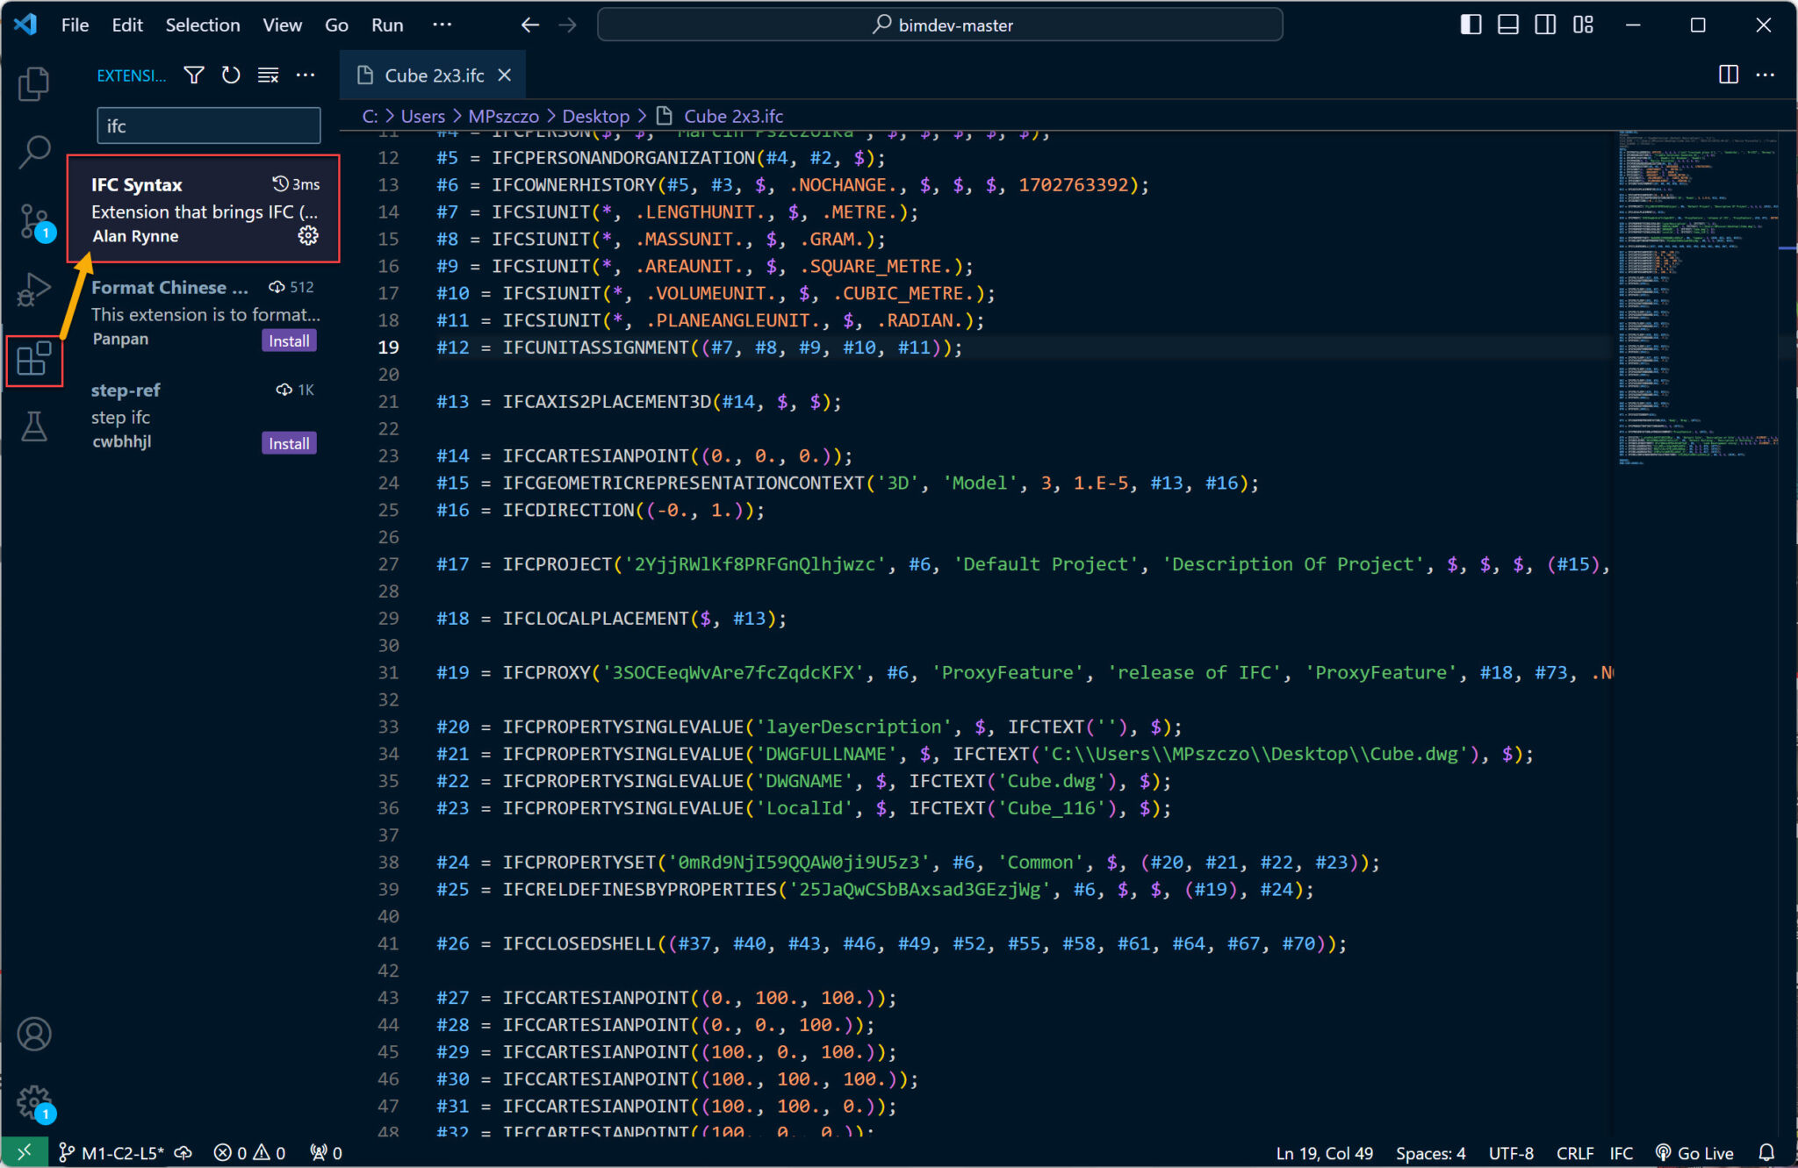Image resolution: width=1798 pixels, height=1168 pixels.
Task: Click Go Live in status bar
Action: click(1694, 1153)
